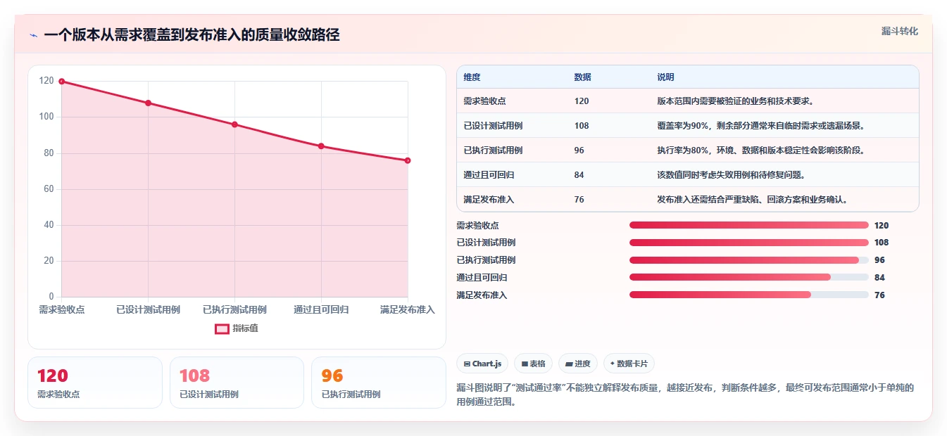This screenshot has width=947, height=436.
Task: Click 满足发布准入 label beside progress bar
Action: (x=482, y=295)
